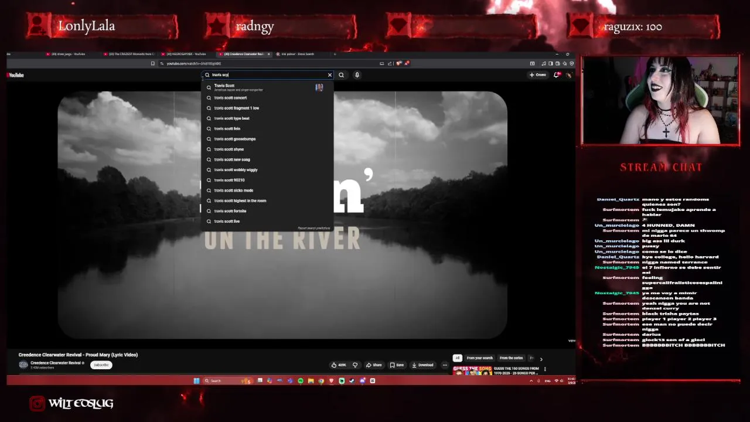
Task: Dislike the Proud Mary video
Action: (354, 365)
